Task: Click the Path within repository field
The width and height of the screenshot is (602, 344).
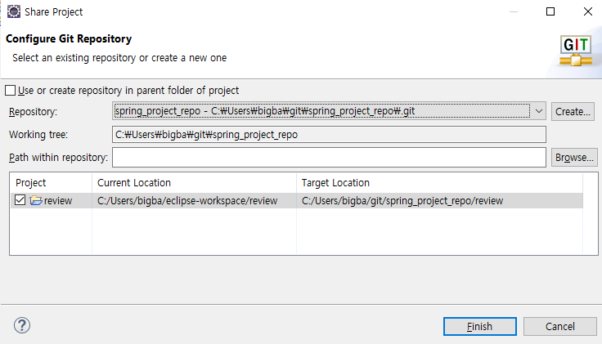Action: (329, 158)
